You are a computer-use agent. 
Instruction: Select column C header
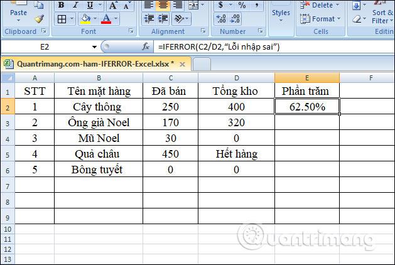tap(171, 78)
